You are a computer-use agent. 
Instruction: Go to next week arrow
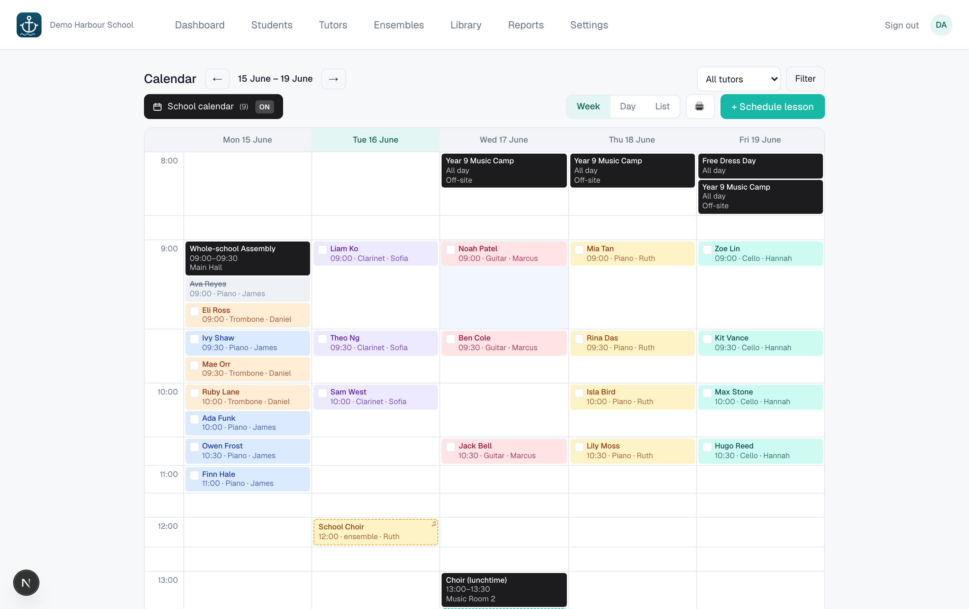[333, 79]
